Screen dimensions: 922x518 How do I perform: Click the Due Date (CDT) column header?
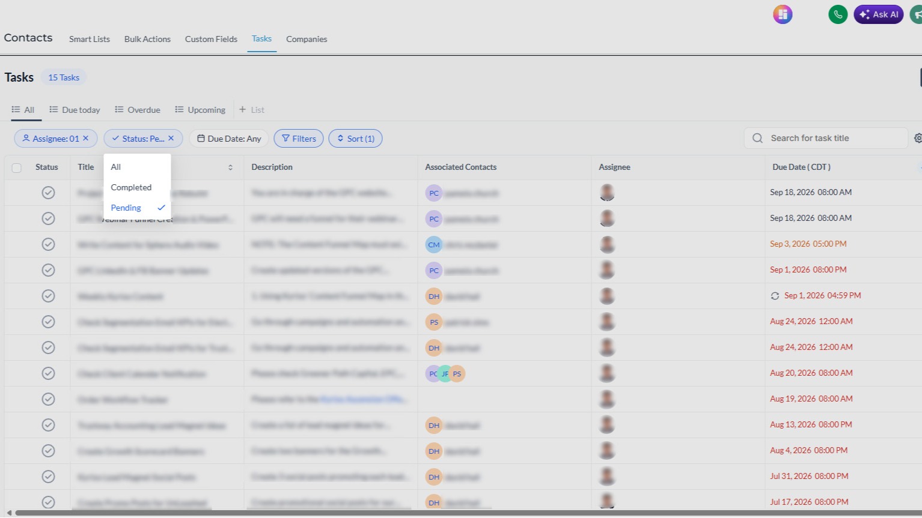click(801, 167)
